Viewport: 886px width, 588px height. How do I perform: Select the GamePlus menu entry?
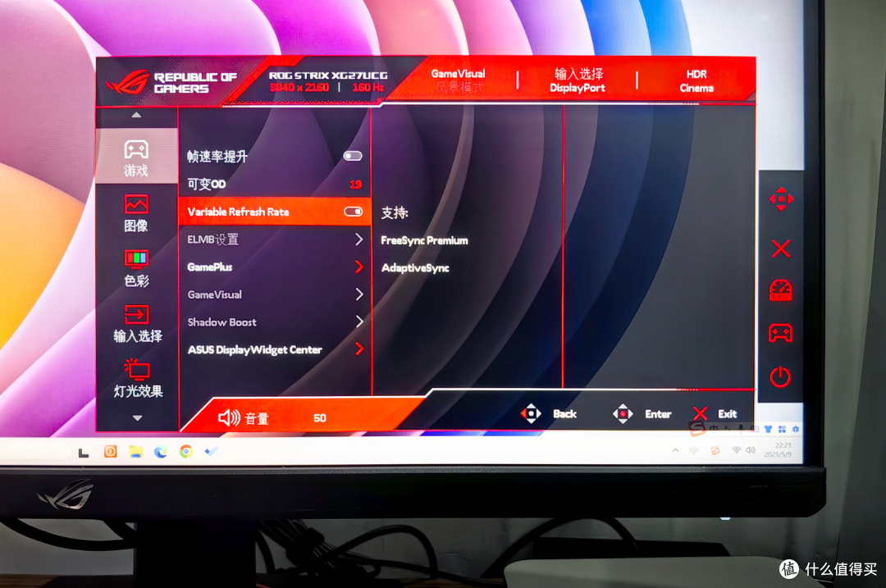[x=275, y=267]
